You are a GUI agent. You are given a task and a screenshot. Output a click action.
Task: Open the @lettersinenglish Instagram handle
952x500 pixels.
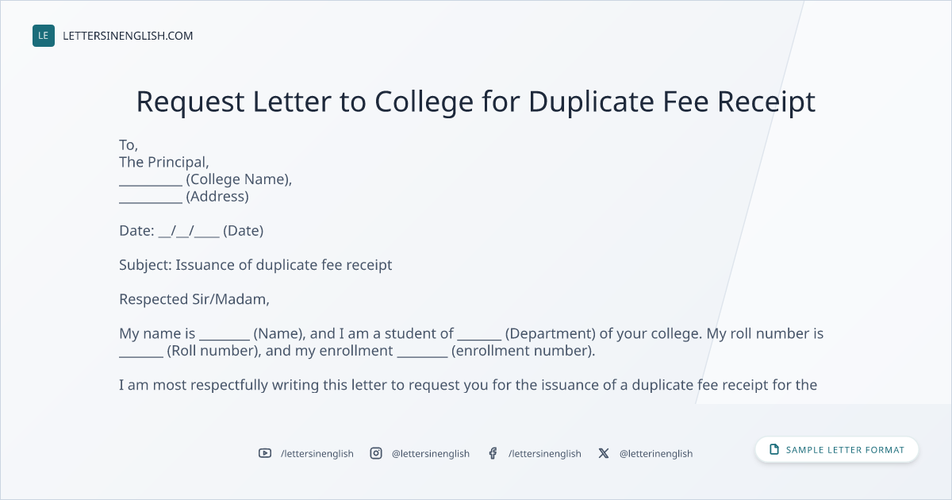[x=431, y=453]
